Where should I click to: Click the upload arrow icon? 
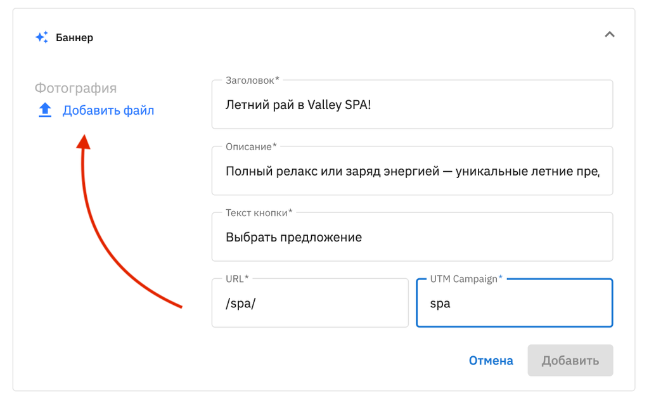44,111
